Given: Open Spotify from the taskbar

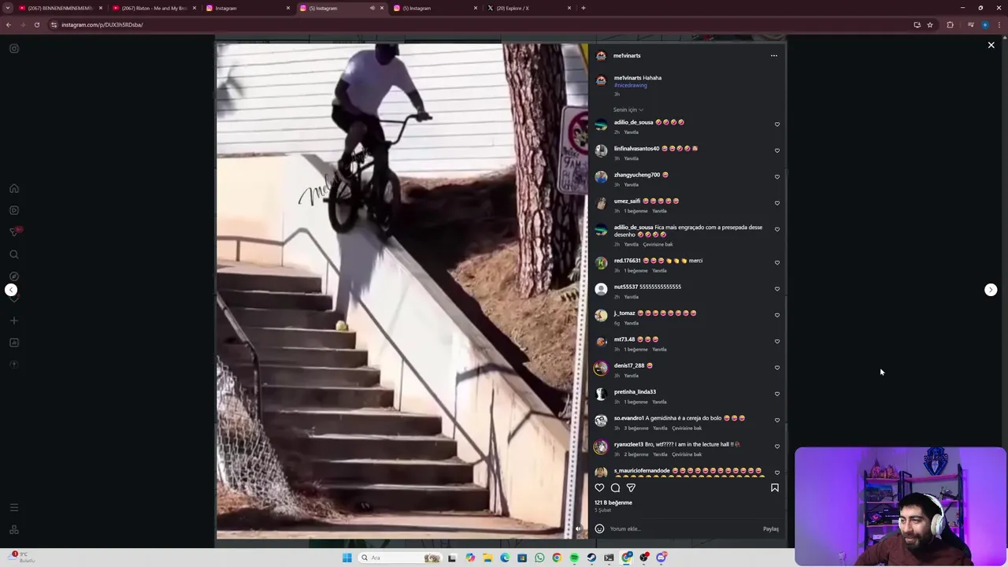Looking at the screenshot, I should [x=574, y=558].
